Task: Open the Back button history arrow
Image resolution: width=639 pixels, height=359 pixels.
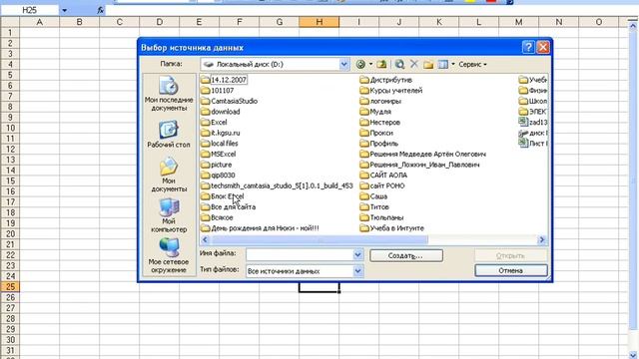Action: tap(370, 64)
